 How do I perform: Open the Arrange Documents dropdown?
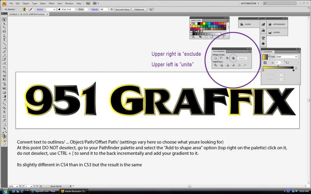coord(96,3)
